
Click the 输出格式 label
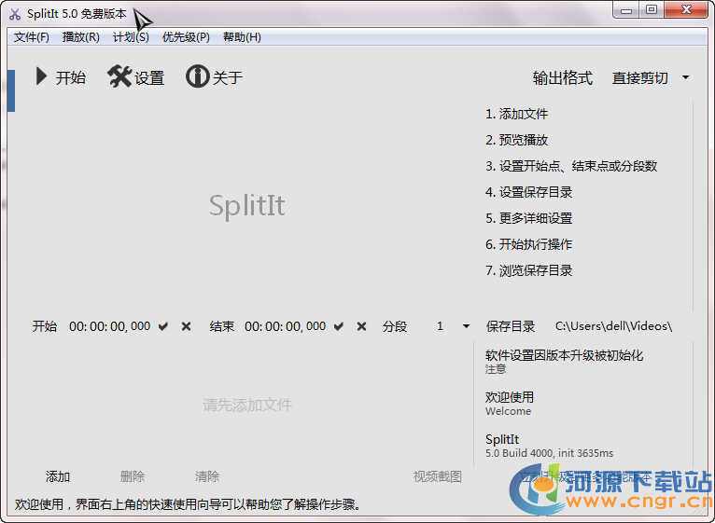[x=563, y=78]
